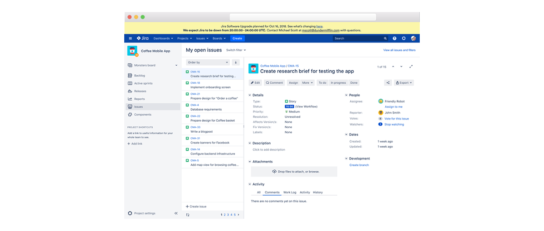Click the Assign to me link
Image resolution: width=544 pixels, height=231 pixels.
[x=393, y=107]
